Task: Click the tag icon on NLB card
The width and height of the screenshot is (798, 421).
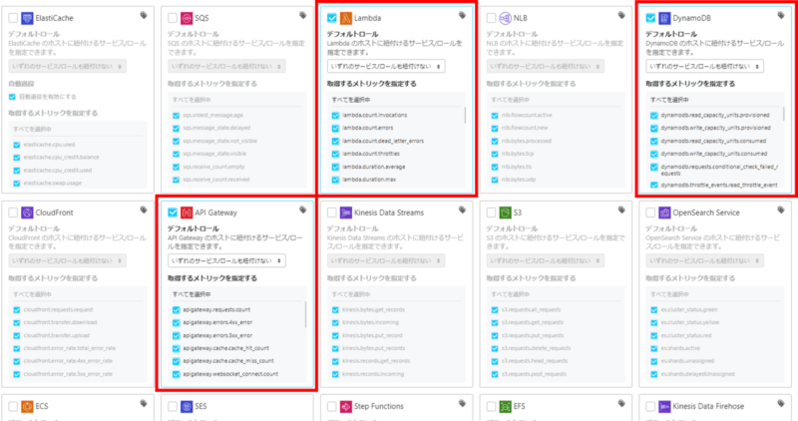Action: point(621,16)
